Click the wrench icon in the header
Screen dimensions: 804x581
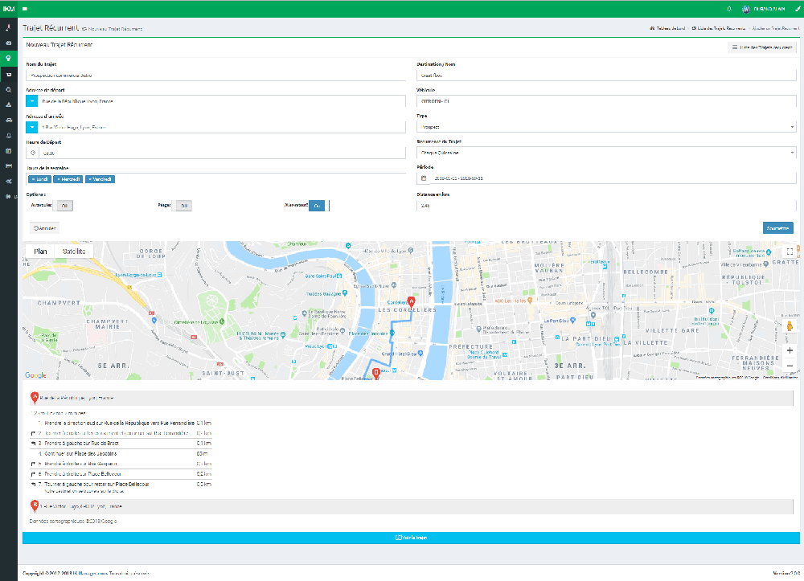coord(798,9)
